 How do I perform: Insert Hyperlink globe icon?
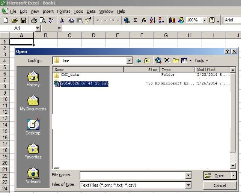coord(127,20)
